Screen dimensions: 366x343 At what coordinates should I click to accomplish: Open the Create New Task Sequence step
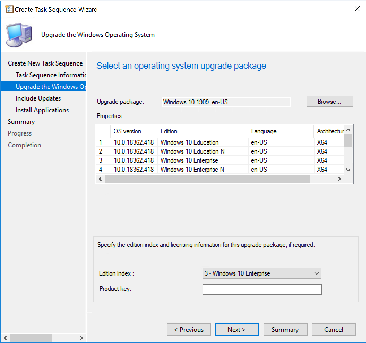(x=45, y=63)
